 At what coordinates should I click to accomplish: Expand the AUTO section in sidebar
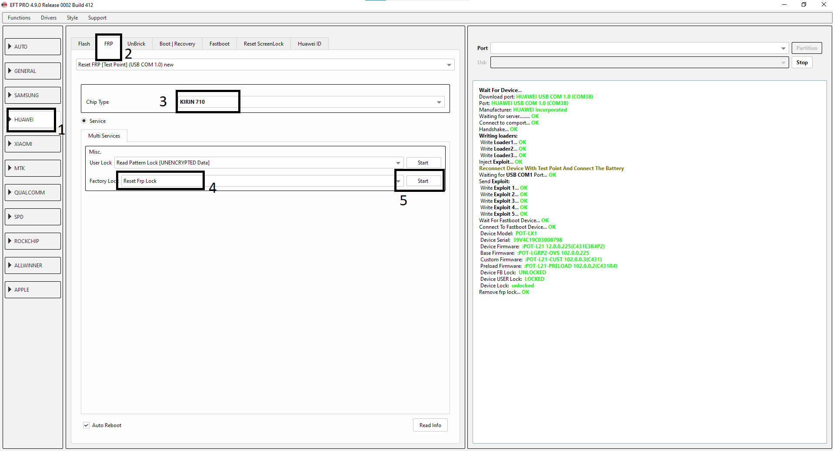pos(33,46)
